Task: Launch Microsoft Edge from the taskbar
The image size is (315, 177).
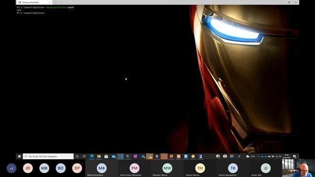Action: [92, 156]
